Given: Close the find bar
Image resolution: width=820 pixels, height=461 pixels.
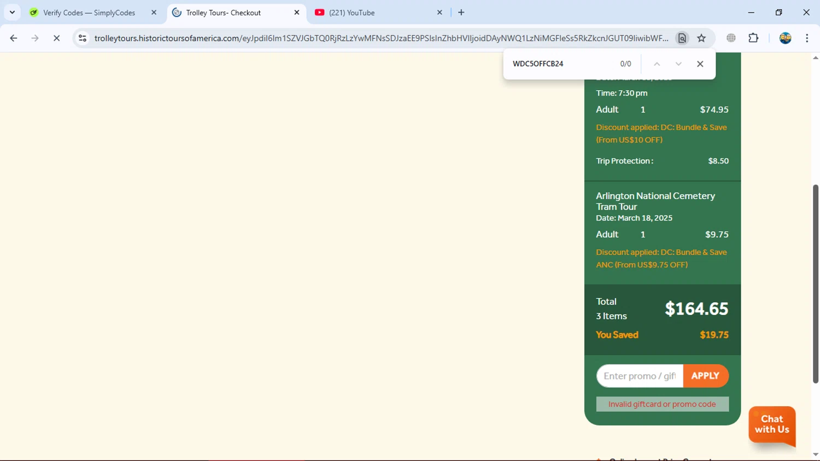Looking at the screenshot, I should 700,64.
